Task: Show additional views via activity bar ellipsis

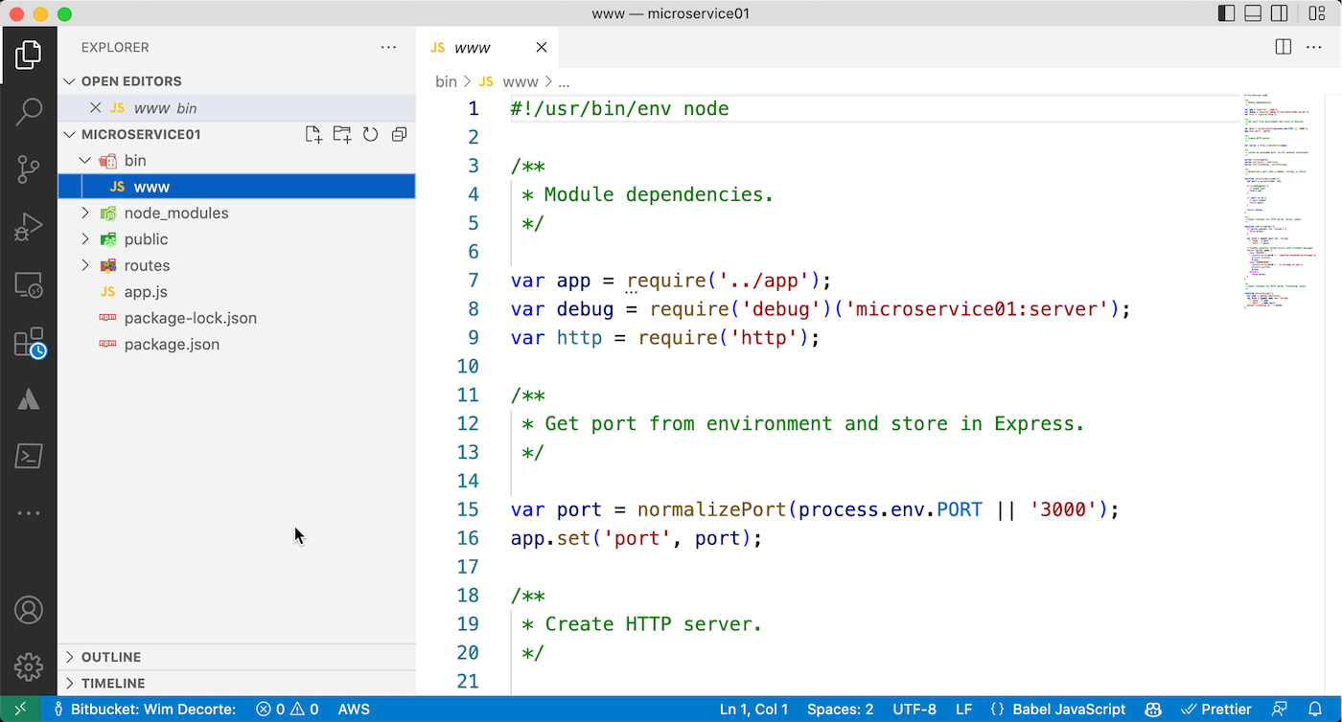Action: (x=29, y=513)
